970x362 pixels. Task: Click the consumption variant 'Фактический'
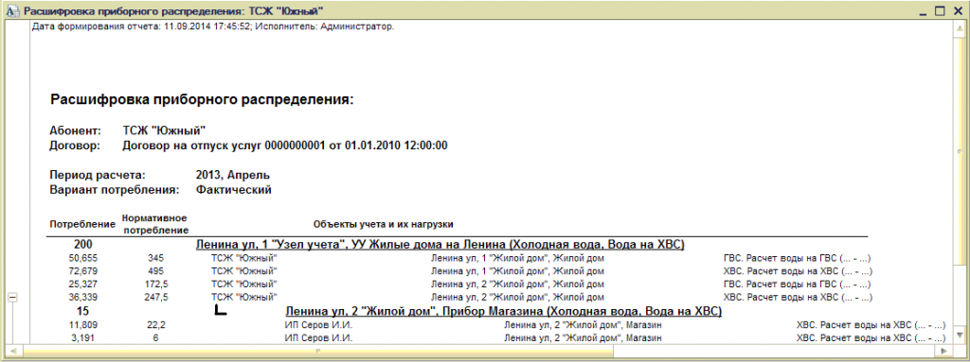(x=233, y=190)
